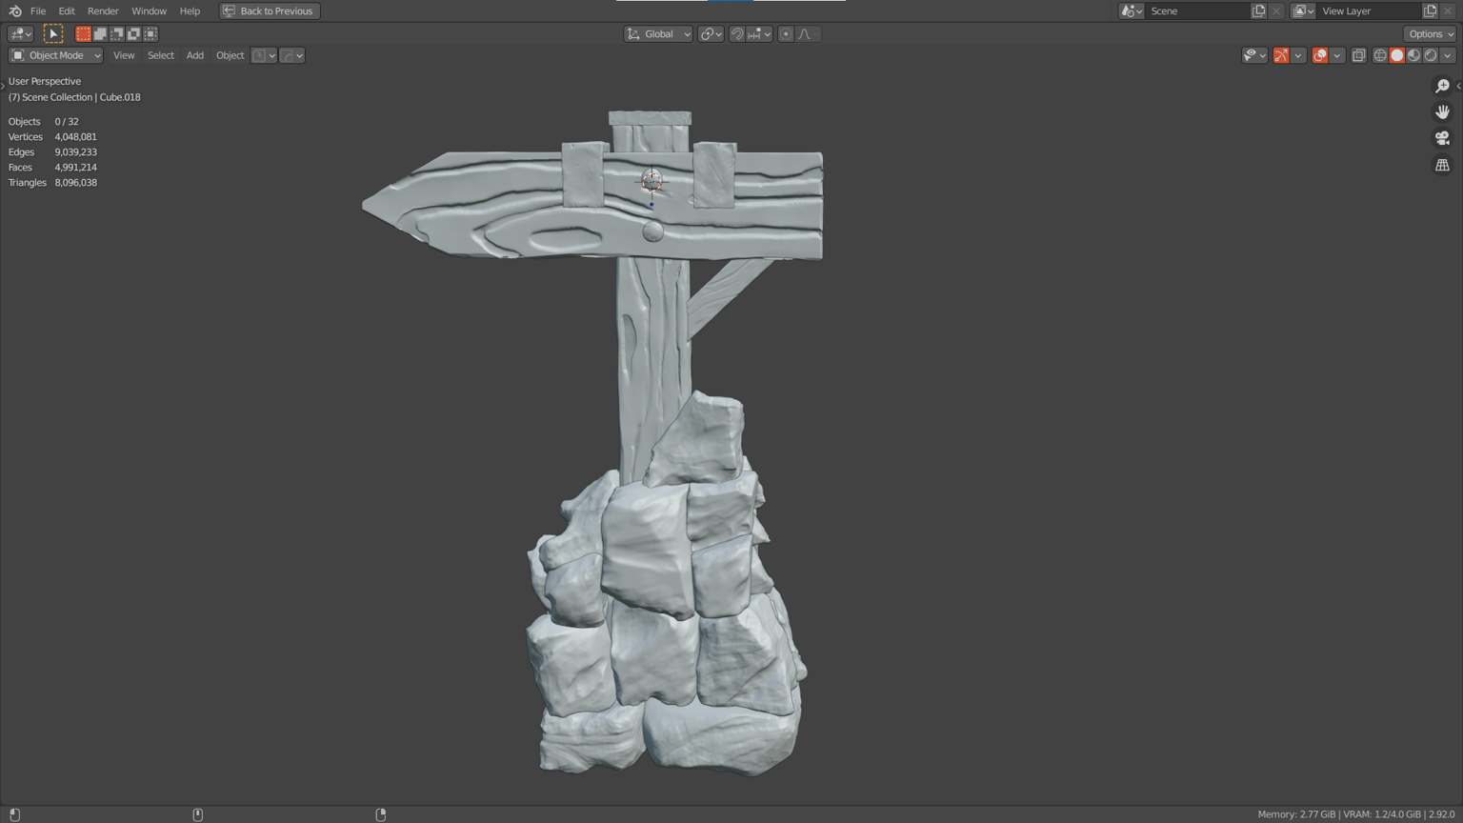Toggle proportional editing
This screenshot has width=1463, height=823.
pyautogui.click(x=786, y=33)
